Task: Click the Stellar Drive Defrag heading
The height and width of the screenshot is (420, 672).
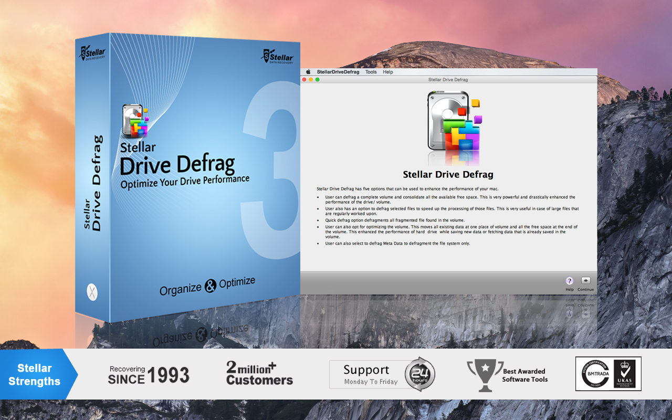Action: tap(448, 174)
